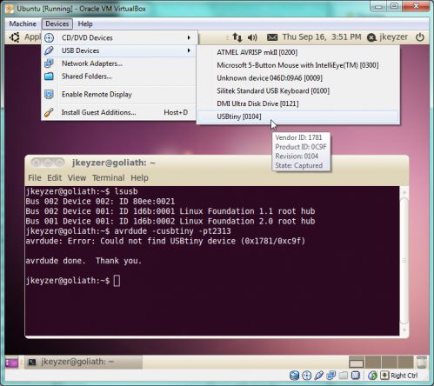Maximize the terminal window

tap(59, 163)
